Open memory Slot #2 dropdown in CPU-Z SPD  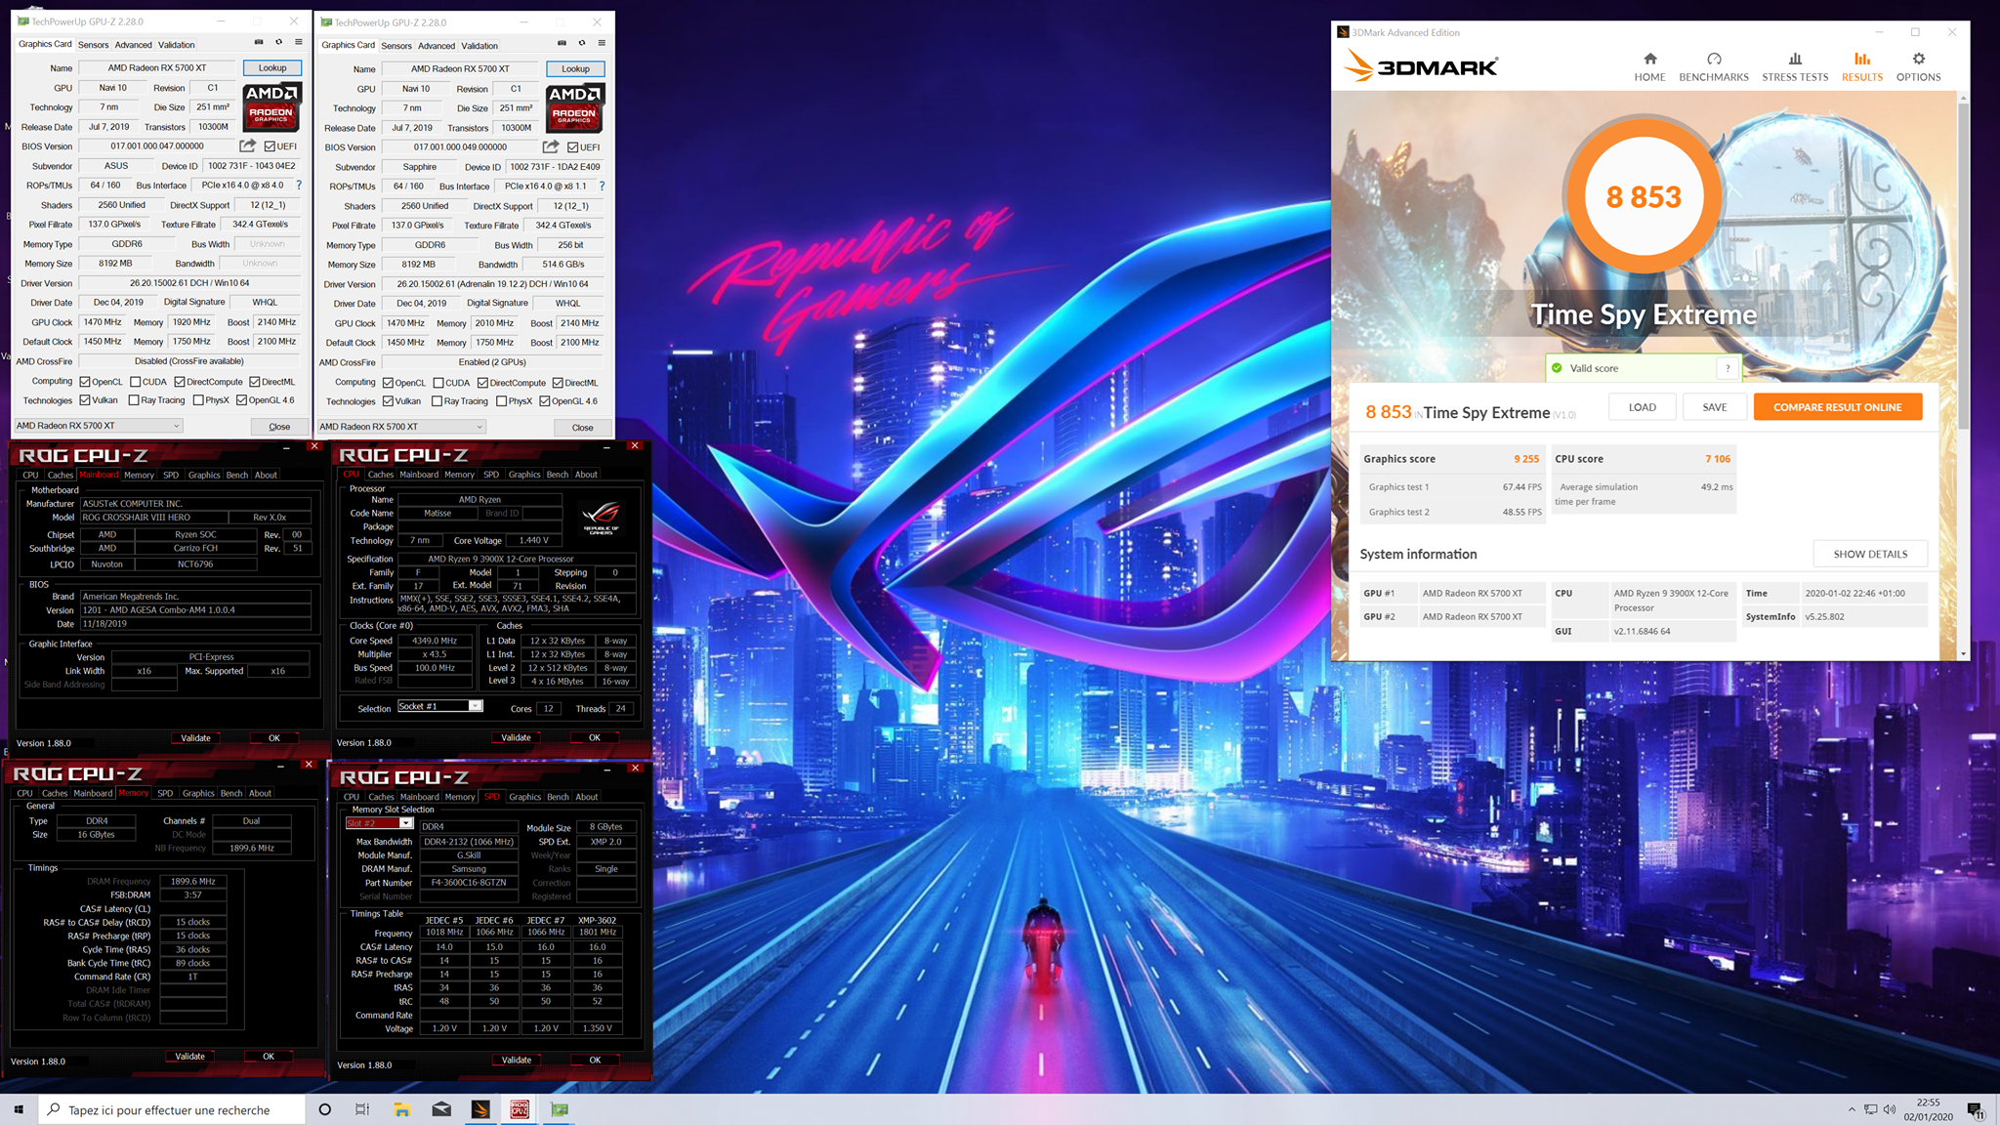pos(379,823)
